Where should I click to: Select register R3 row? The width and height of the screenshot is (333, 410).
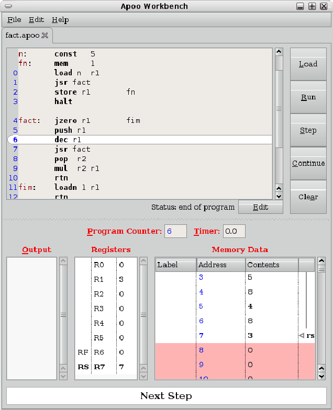point(106,309)
